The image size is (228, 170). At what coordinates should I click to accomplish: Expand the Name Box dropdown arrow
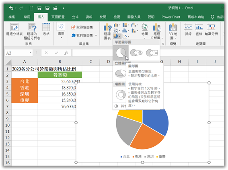tap(31, 53)
